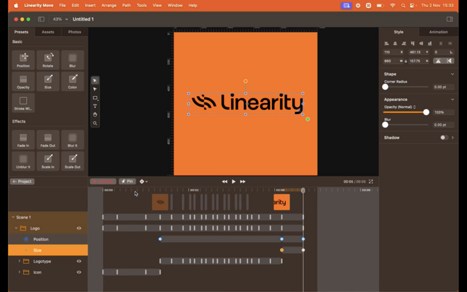Pick the Node (direct selection) tool
Screen dimensions: 467x292
[95, 89]
